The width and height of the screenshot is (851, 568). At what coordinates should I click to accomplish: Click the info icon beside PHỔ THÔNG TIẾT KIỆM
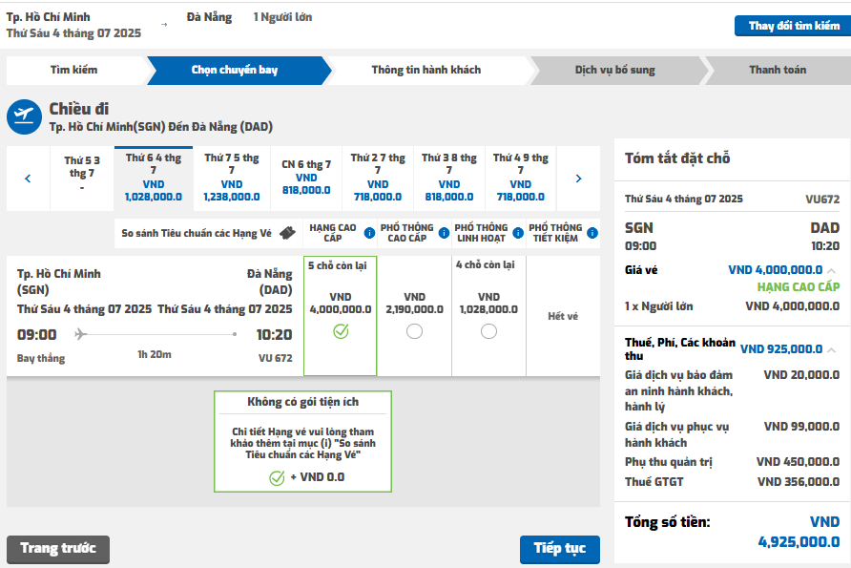pyautogui.click(x=592, y=233)
